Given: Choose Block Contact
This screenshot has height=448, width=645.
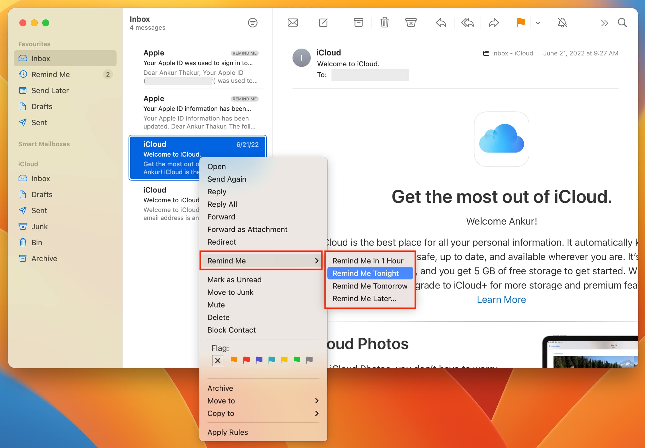Looking at the screenshot, I should pyautogui.click(x=263, y=330).
